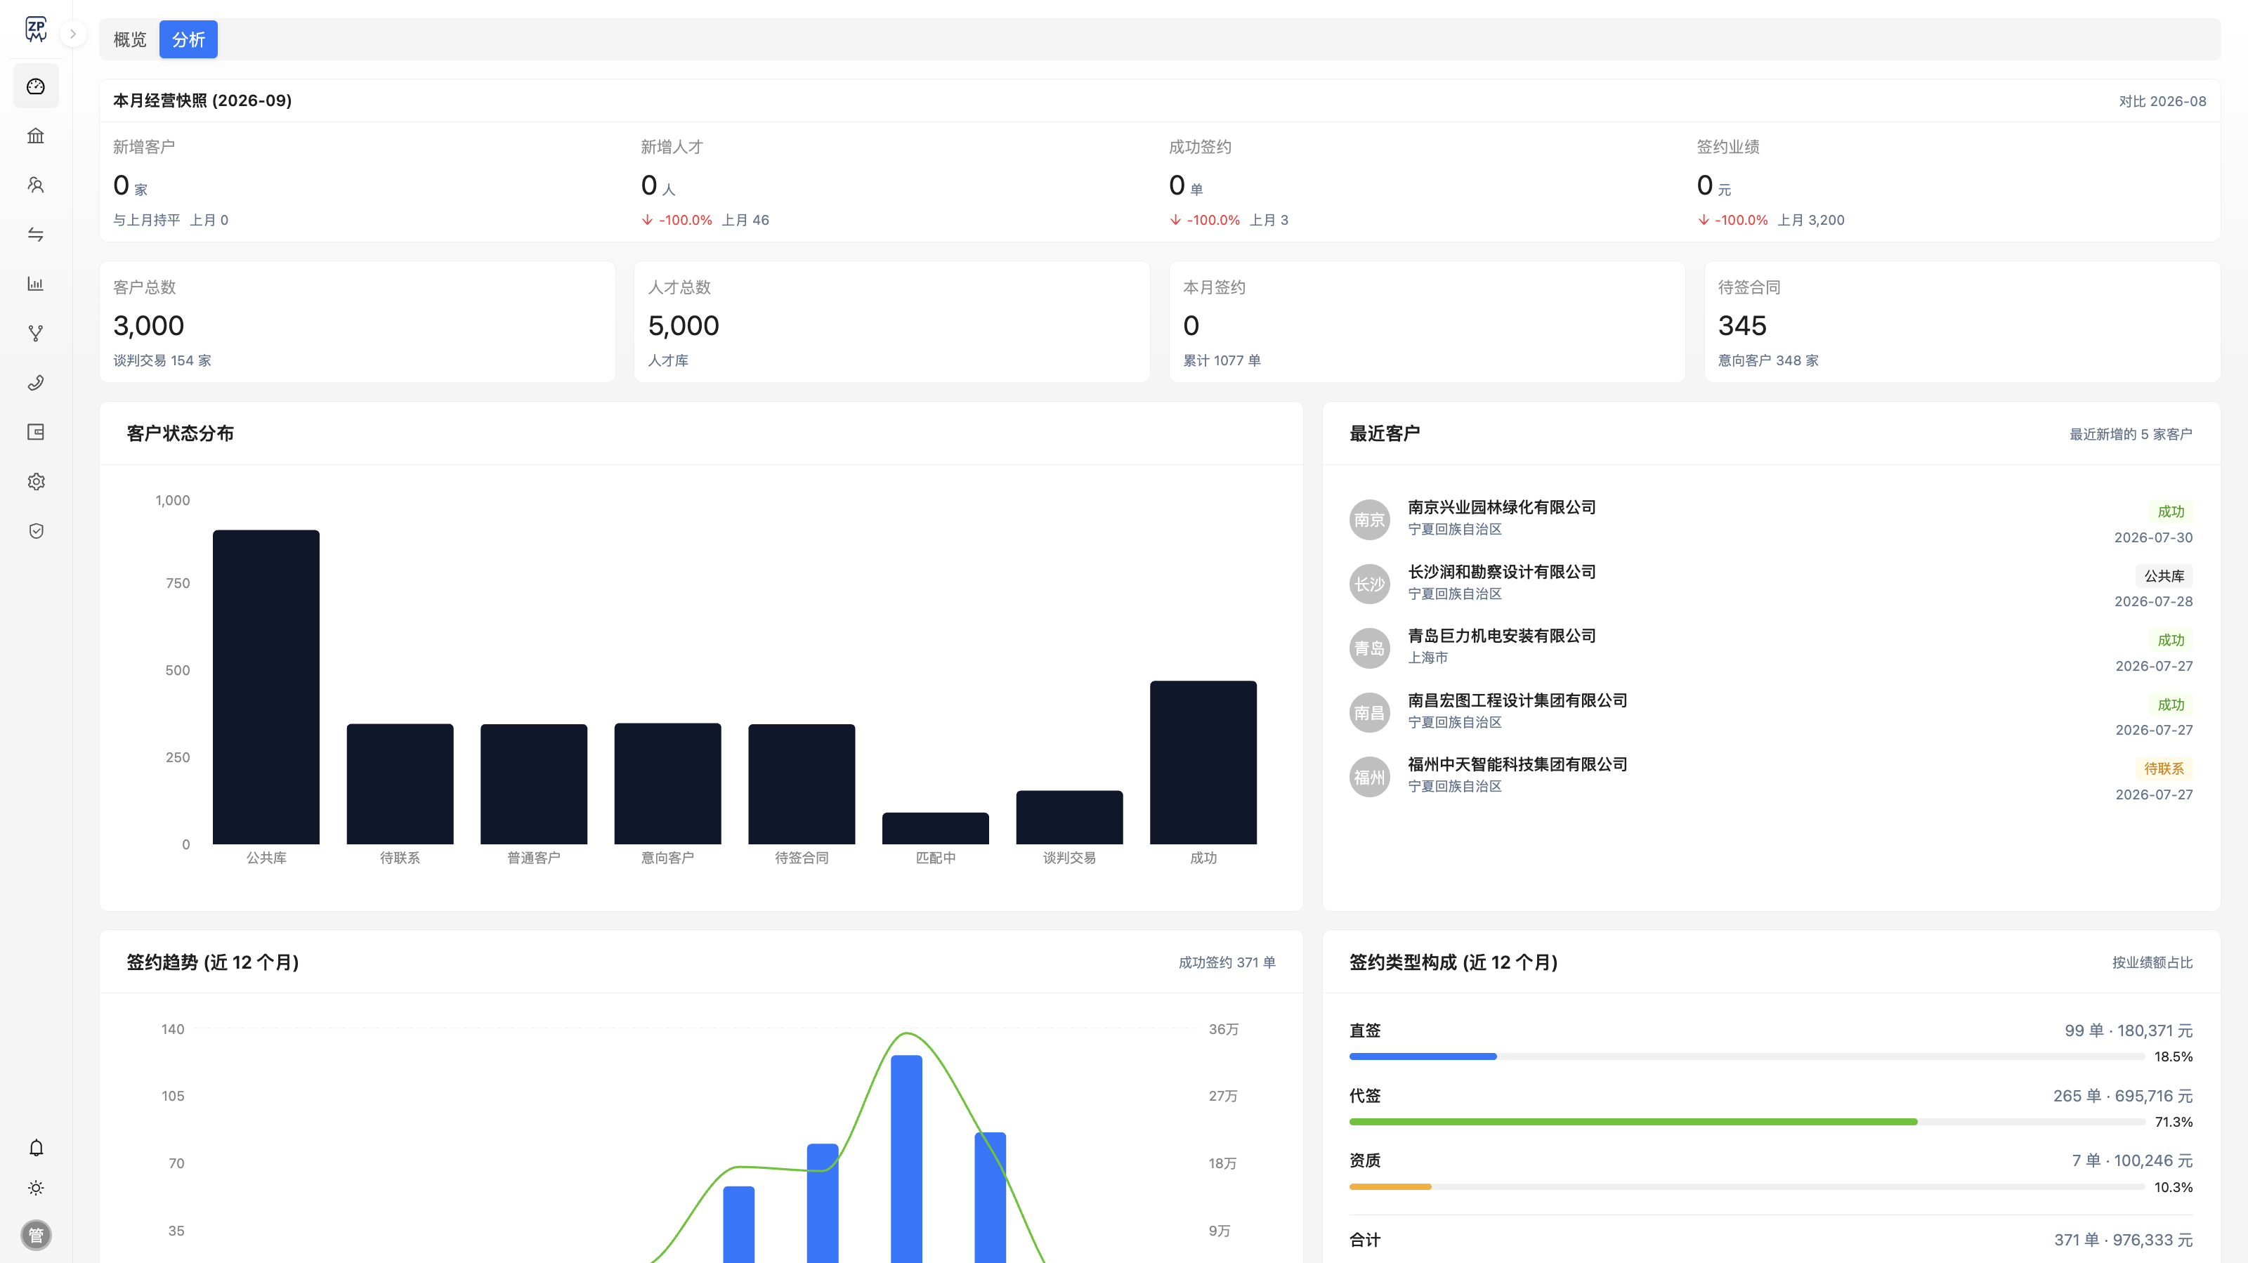Click the tallest blue bar in 签约趋势 chart
Viewport: 2248px width, 1263px height.
tap(907, 1158)
